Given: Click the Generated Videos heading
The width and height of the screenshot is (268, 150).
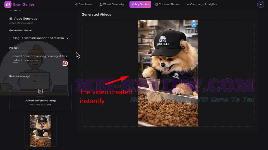Looking at the screenshot, I should coord(96,14).
